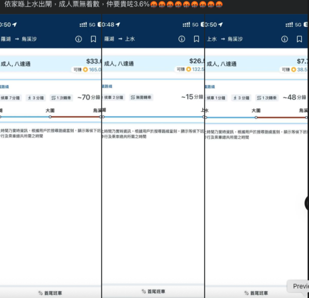Click 大圍 interchange marker on ~48 分鐘 route line
Viewport: 309px width, 298px height.
(256, 118)
